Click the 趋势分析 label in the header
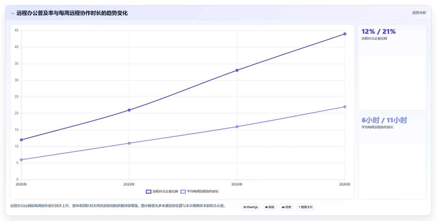The width and height of the screenshot is (437, 221). click(419, 13)
